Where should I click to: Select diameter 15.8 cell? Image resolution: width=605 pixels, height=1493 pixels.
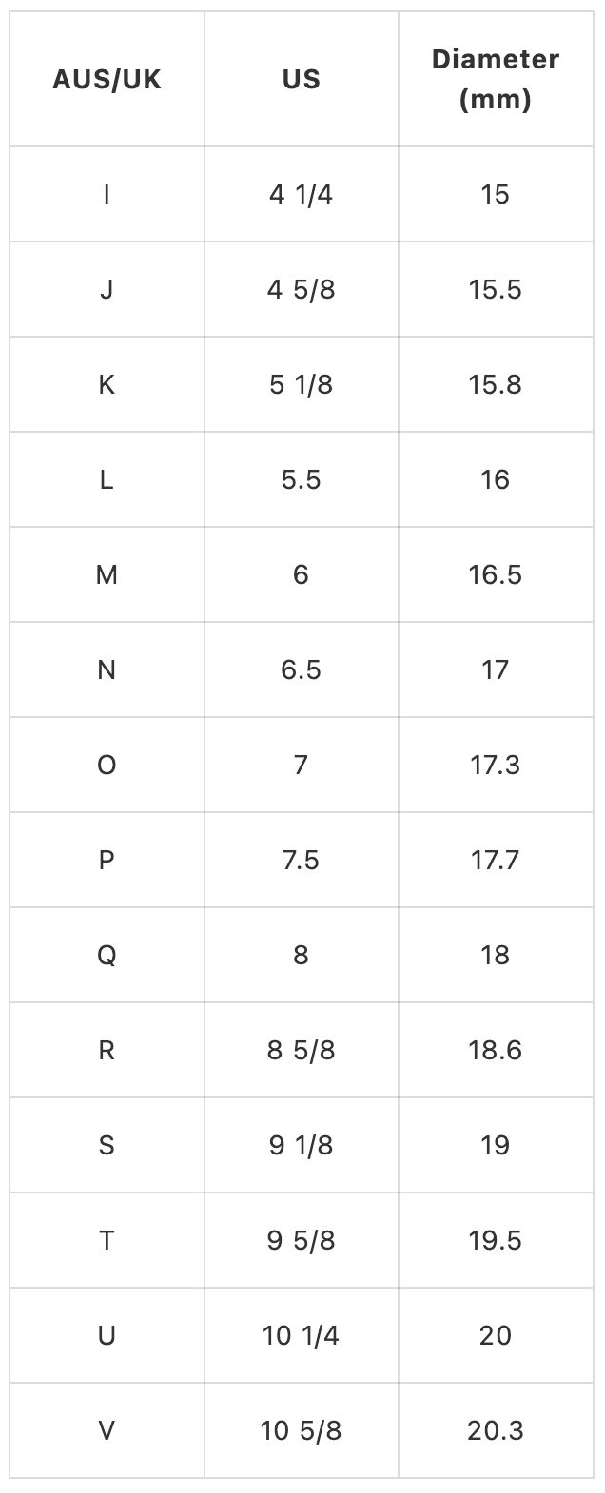pyautogui.click(x=495, y=384)
